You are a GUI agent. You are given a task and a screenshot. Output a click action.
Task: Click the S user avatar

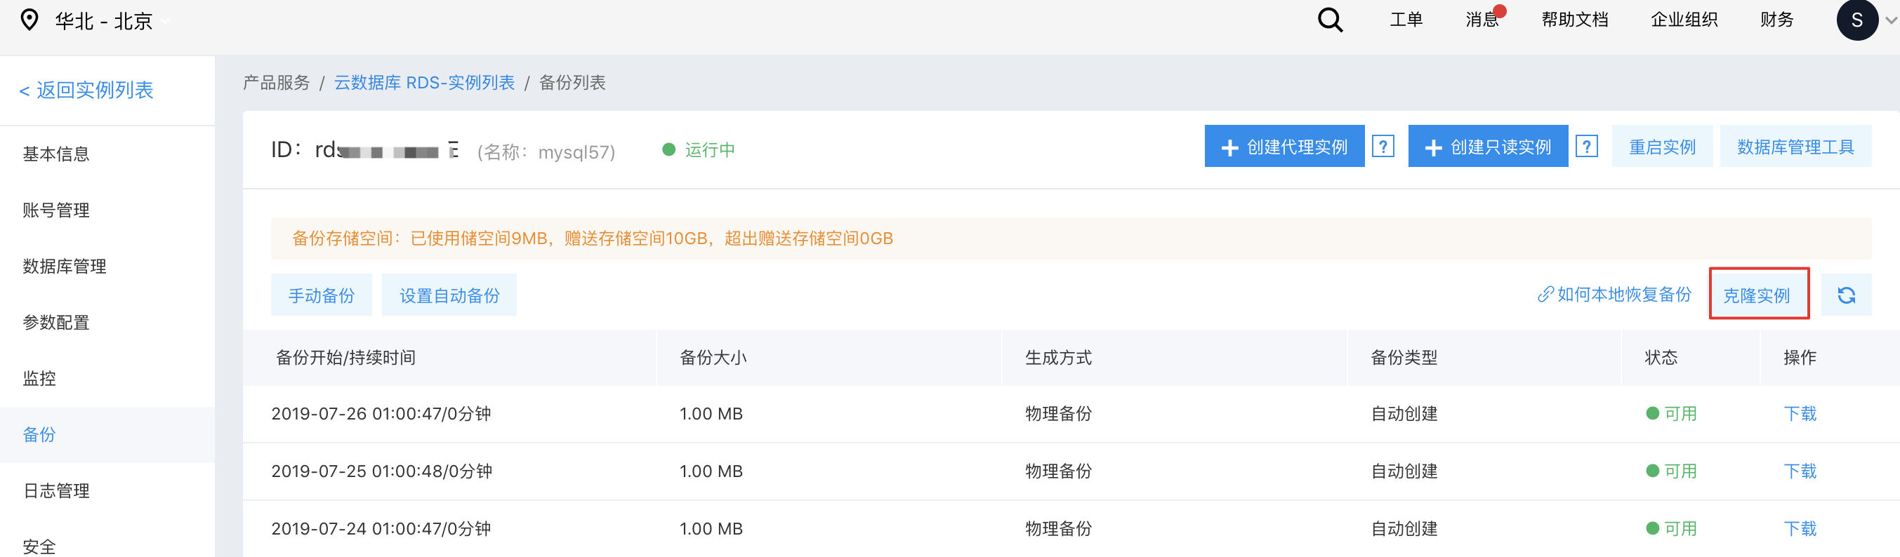[1856, 20]
